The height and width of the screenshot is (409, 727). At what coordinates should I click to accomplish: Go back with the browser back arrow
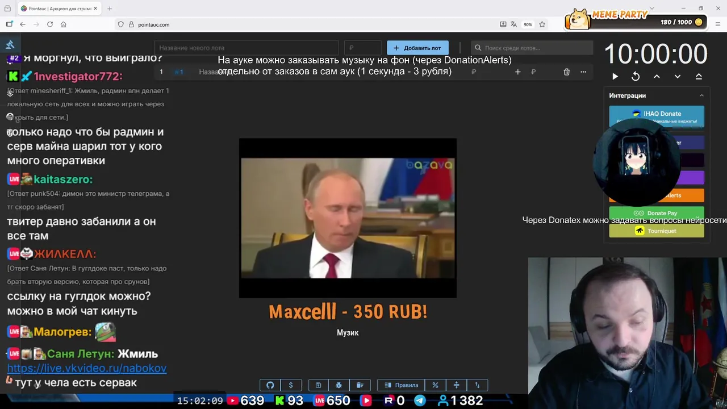tap(23, 24)
